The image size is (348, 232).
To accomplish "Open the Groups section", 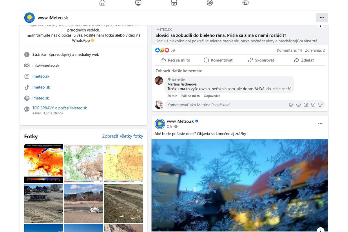I will click(x=209, y=3).
